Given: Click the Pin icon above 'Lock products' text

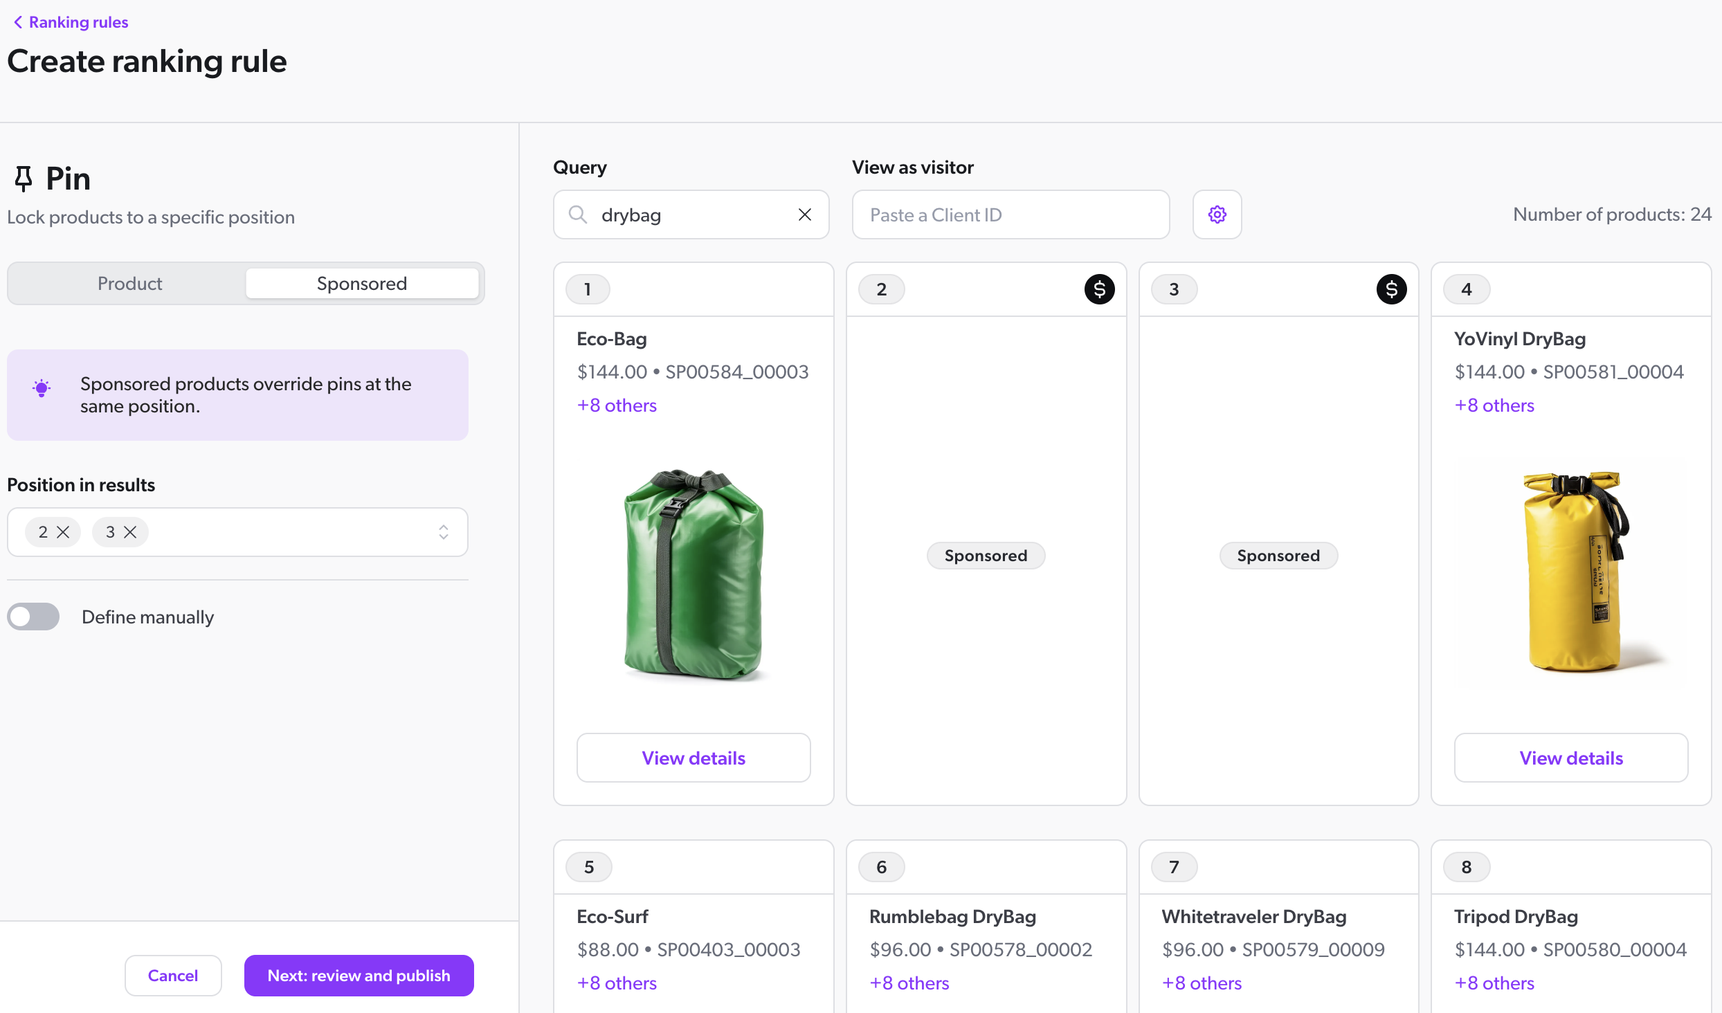Looking at the screenshot, I should (23, 178).
